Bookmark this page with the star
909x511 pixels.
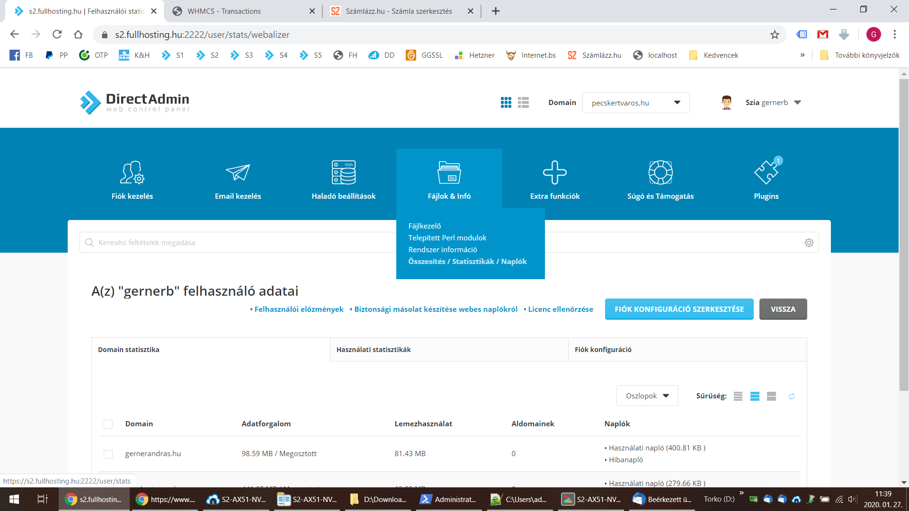[775, 35]
